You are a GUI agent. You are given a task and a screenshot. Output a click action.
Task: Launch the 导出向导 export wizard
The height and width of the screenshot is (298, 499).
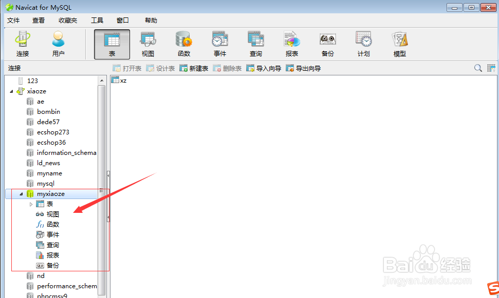coord(303,68)
